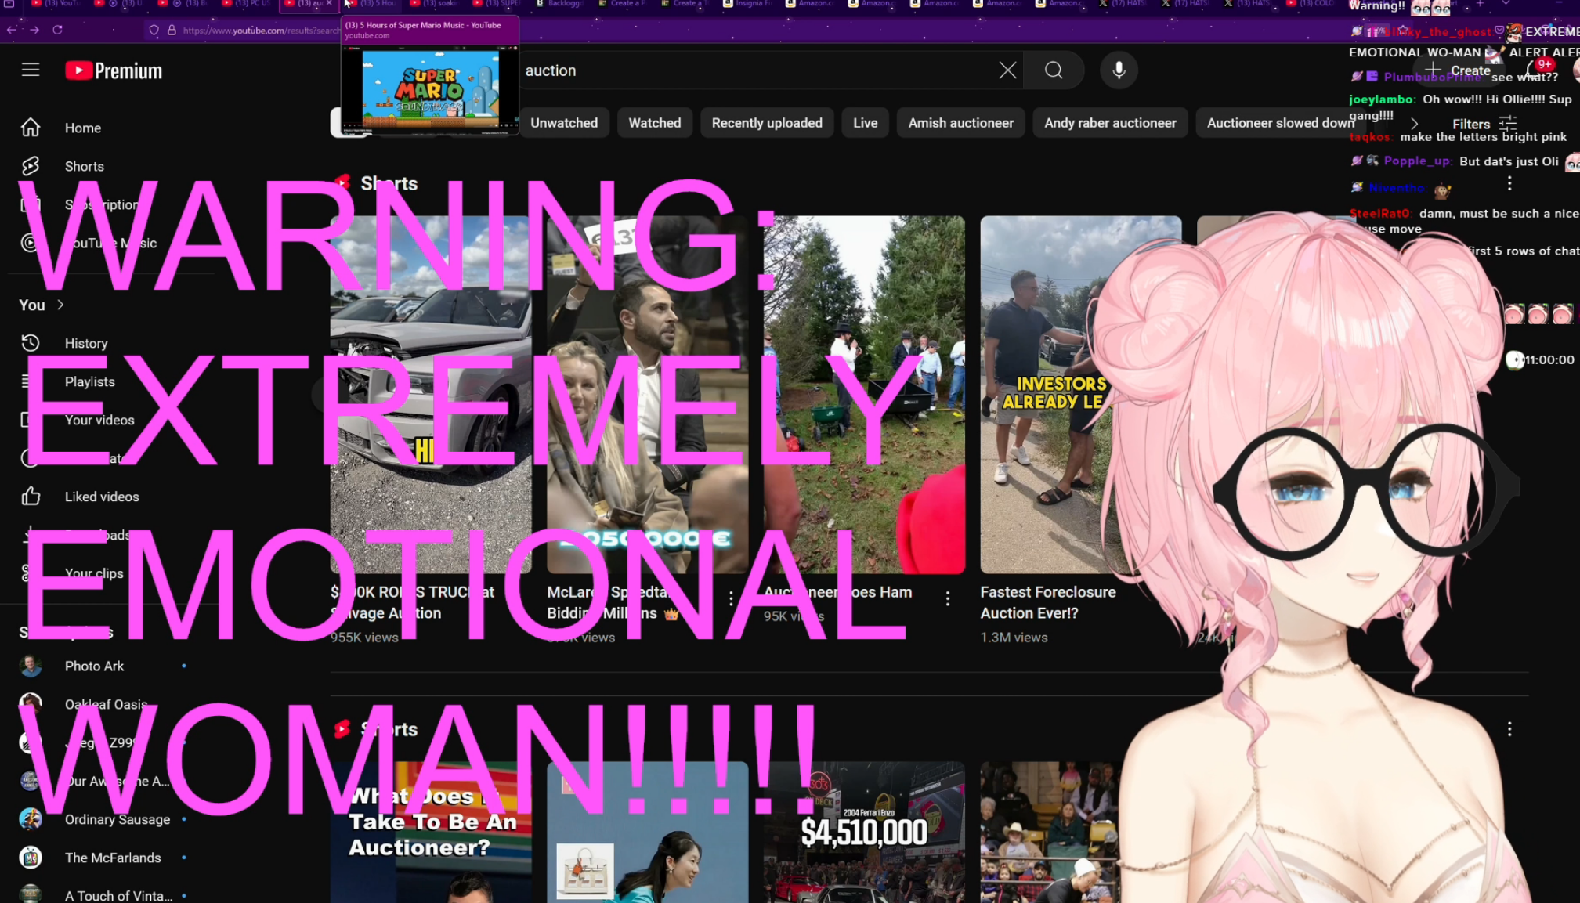Open more options for Auctioneer Goes Ham short

pos(948,599)
